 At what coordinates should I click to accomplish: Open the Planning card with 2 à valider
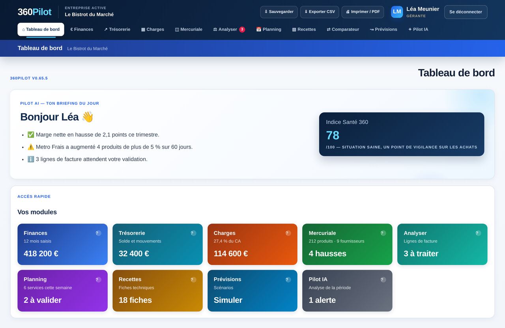pyautogui.click(x=62, y=291)
